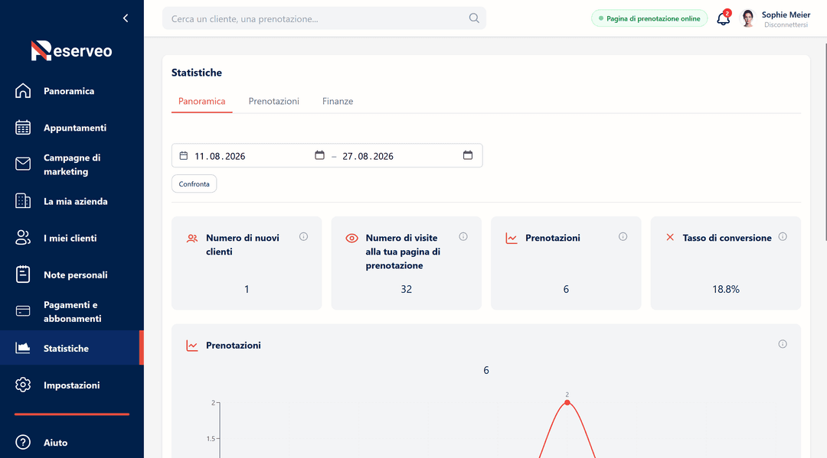Click the Pagamenti e abbonamenti card icon

(23, 311)
